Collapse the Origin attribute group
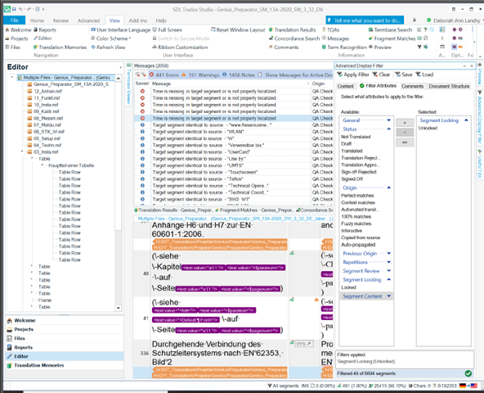 tap(389, 187)
